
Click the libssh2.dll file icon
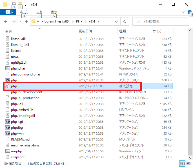click(8, 39)
